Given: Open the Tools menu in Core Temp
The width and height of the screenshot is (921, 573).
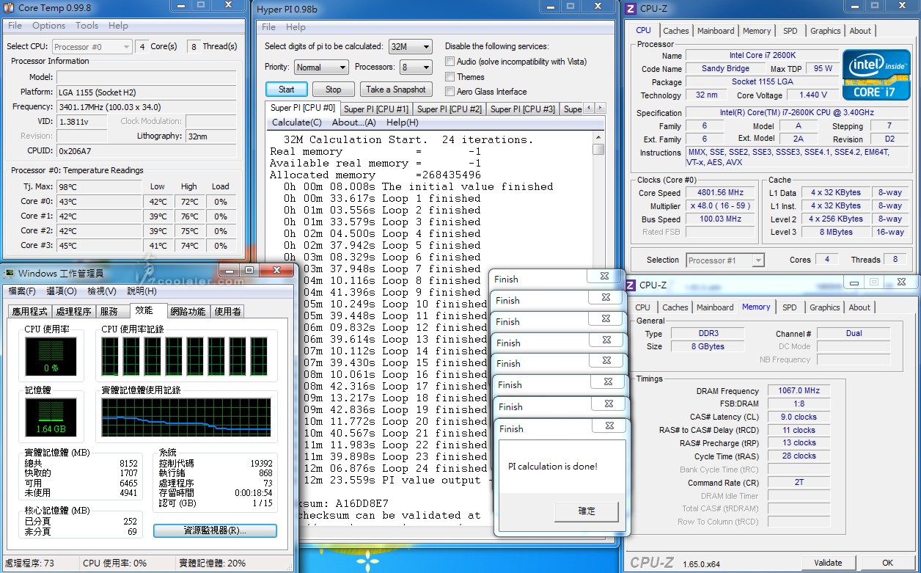Looking at the screenshot, I should [87, 25].
